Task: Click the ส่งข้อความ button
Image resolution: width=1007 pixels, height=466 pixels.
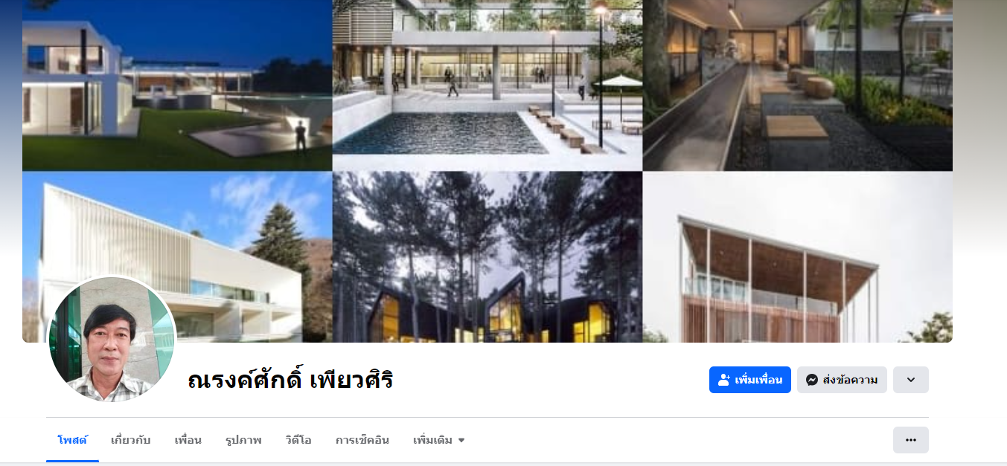Action: (x=842, y=380)
